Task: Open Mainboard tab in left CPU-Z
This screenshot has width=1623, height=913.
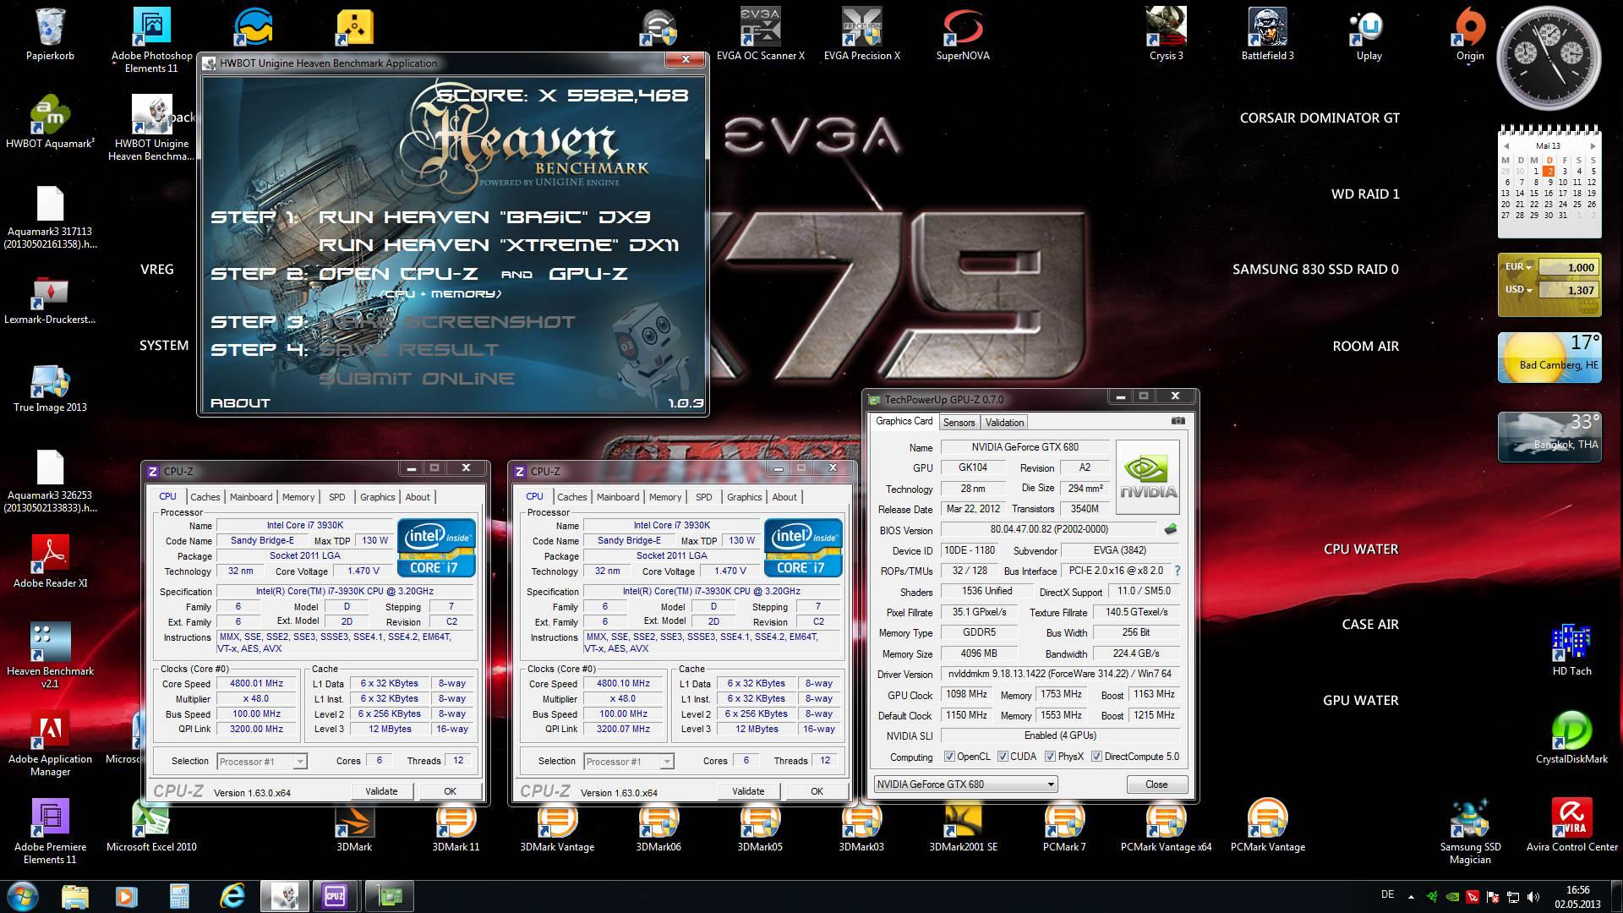Action: pos(251,497)
